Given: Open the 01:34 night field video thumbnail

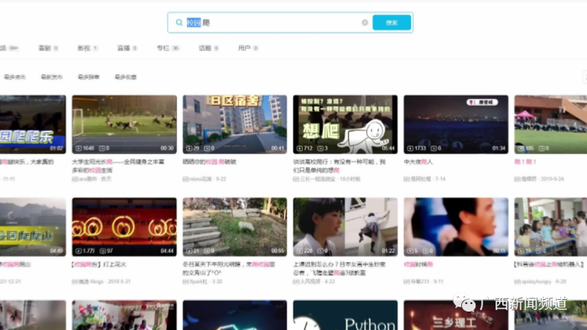Looking at the screenshot, I should point(456,124).
